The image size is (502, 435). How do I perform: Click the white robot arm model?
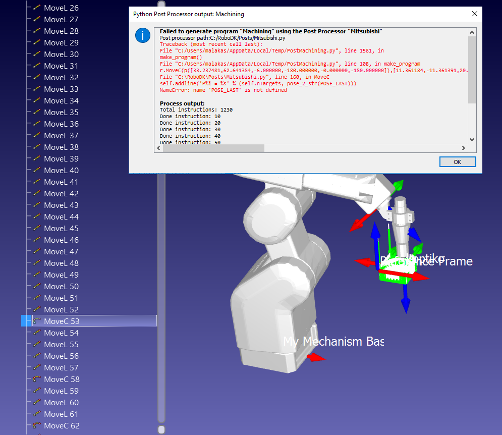(x=272, y=283)
